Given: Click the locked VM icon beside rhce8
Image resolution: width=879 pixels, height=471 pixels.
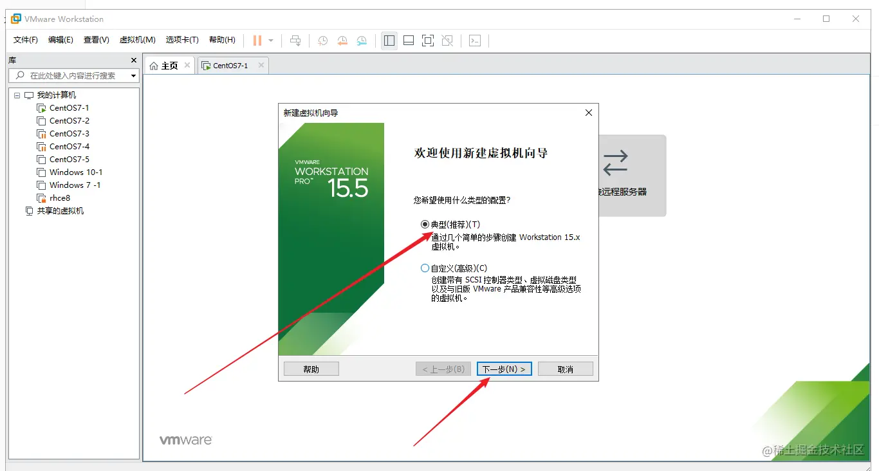Looking at the screenshot, I should pyautogui.click(x=41, y=198).
